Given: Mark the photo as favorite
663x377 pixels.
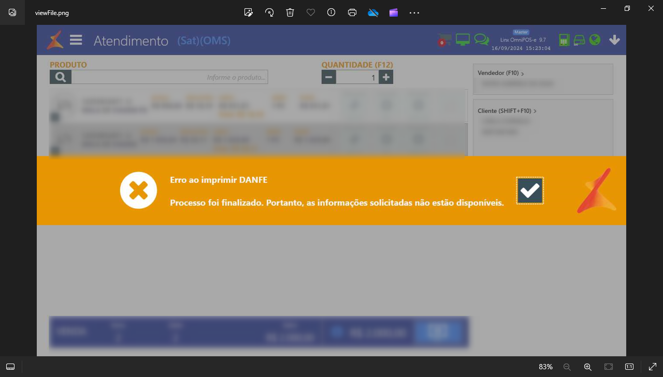Looking at the screenshot, I should 311,12.
